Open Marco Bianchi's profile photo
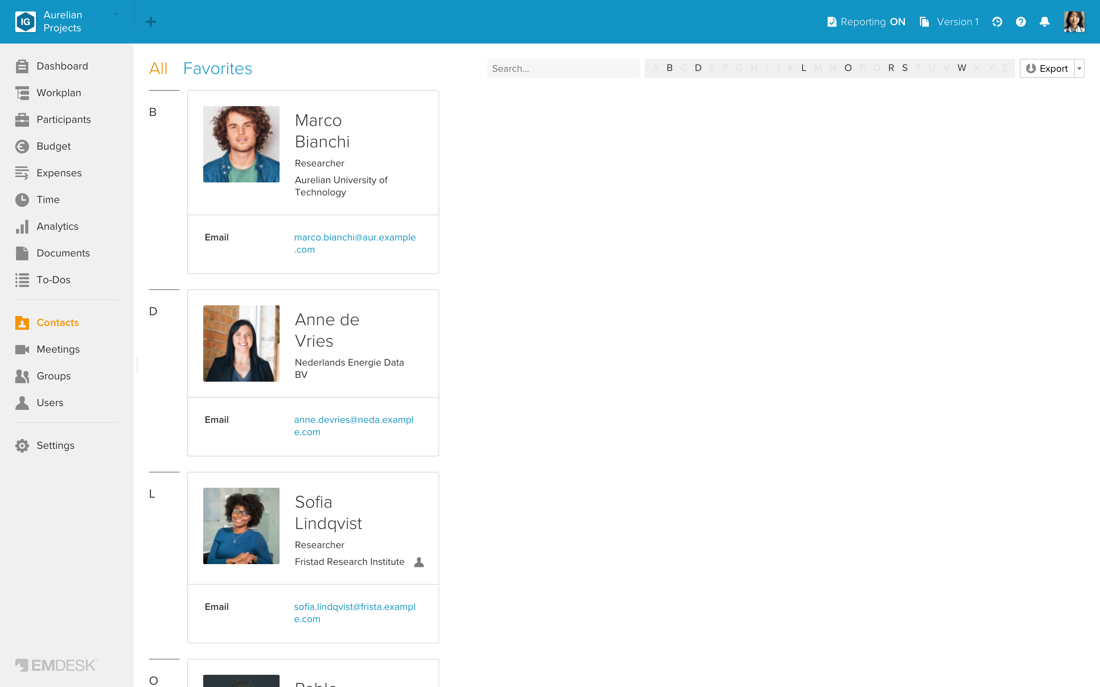Image resolution: width=1100 pixels, height=687 pixels. point(241,145)
